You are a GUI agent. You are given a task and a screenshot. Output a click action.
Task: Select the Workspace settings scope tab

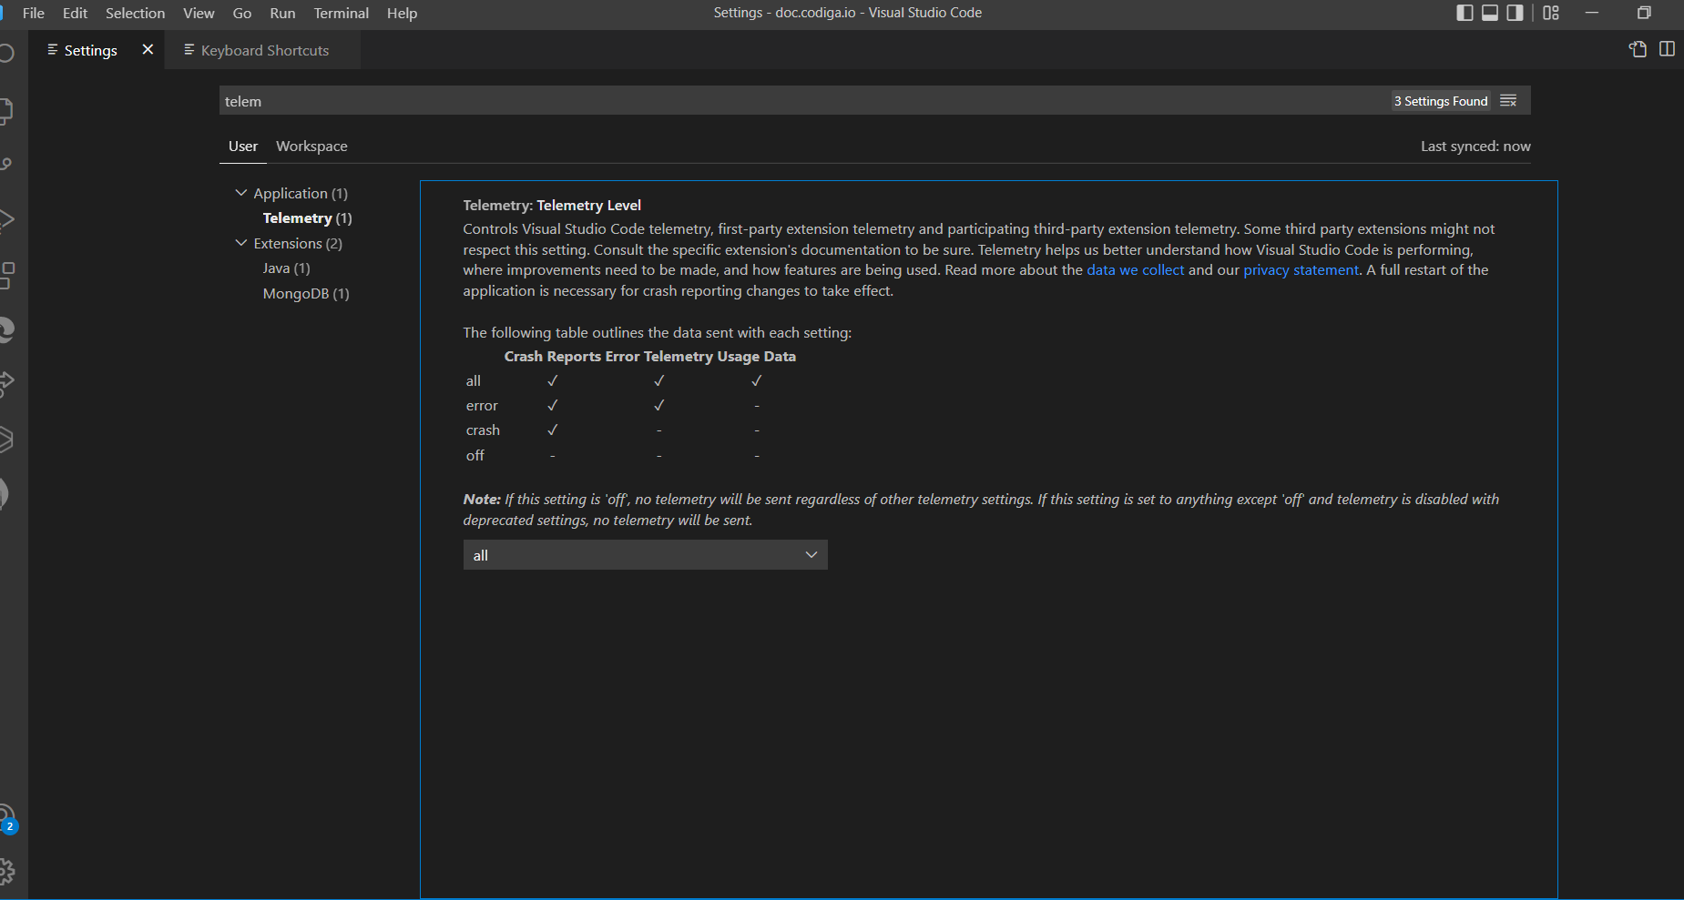click(311, 146)
